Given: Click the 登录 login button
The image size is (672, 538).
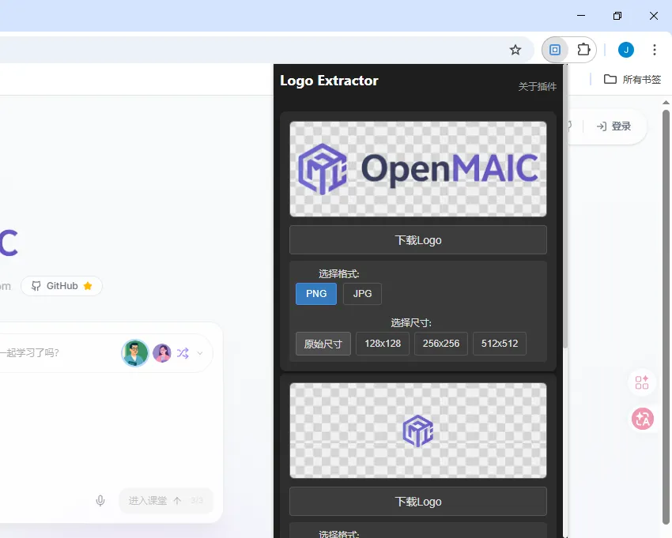Looking at the screenshot, I should (x=613, y=126).
